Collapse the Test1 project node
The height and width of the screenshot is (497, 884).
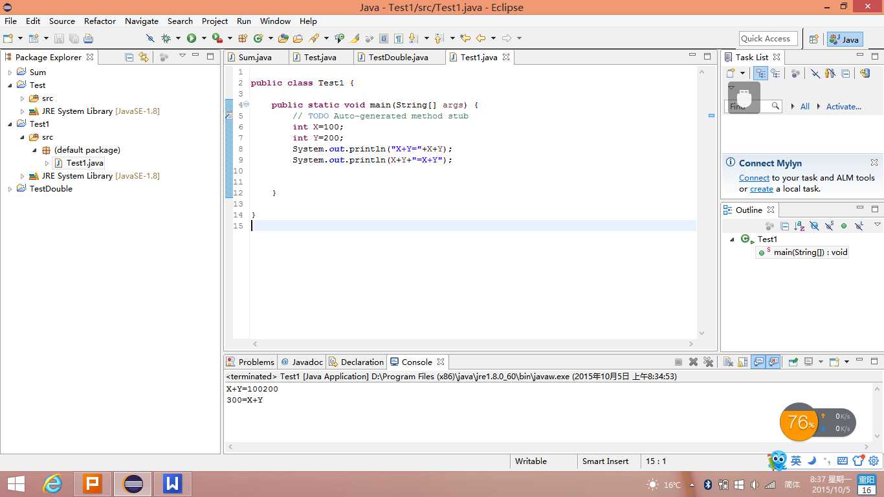10,124
